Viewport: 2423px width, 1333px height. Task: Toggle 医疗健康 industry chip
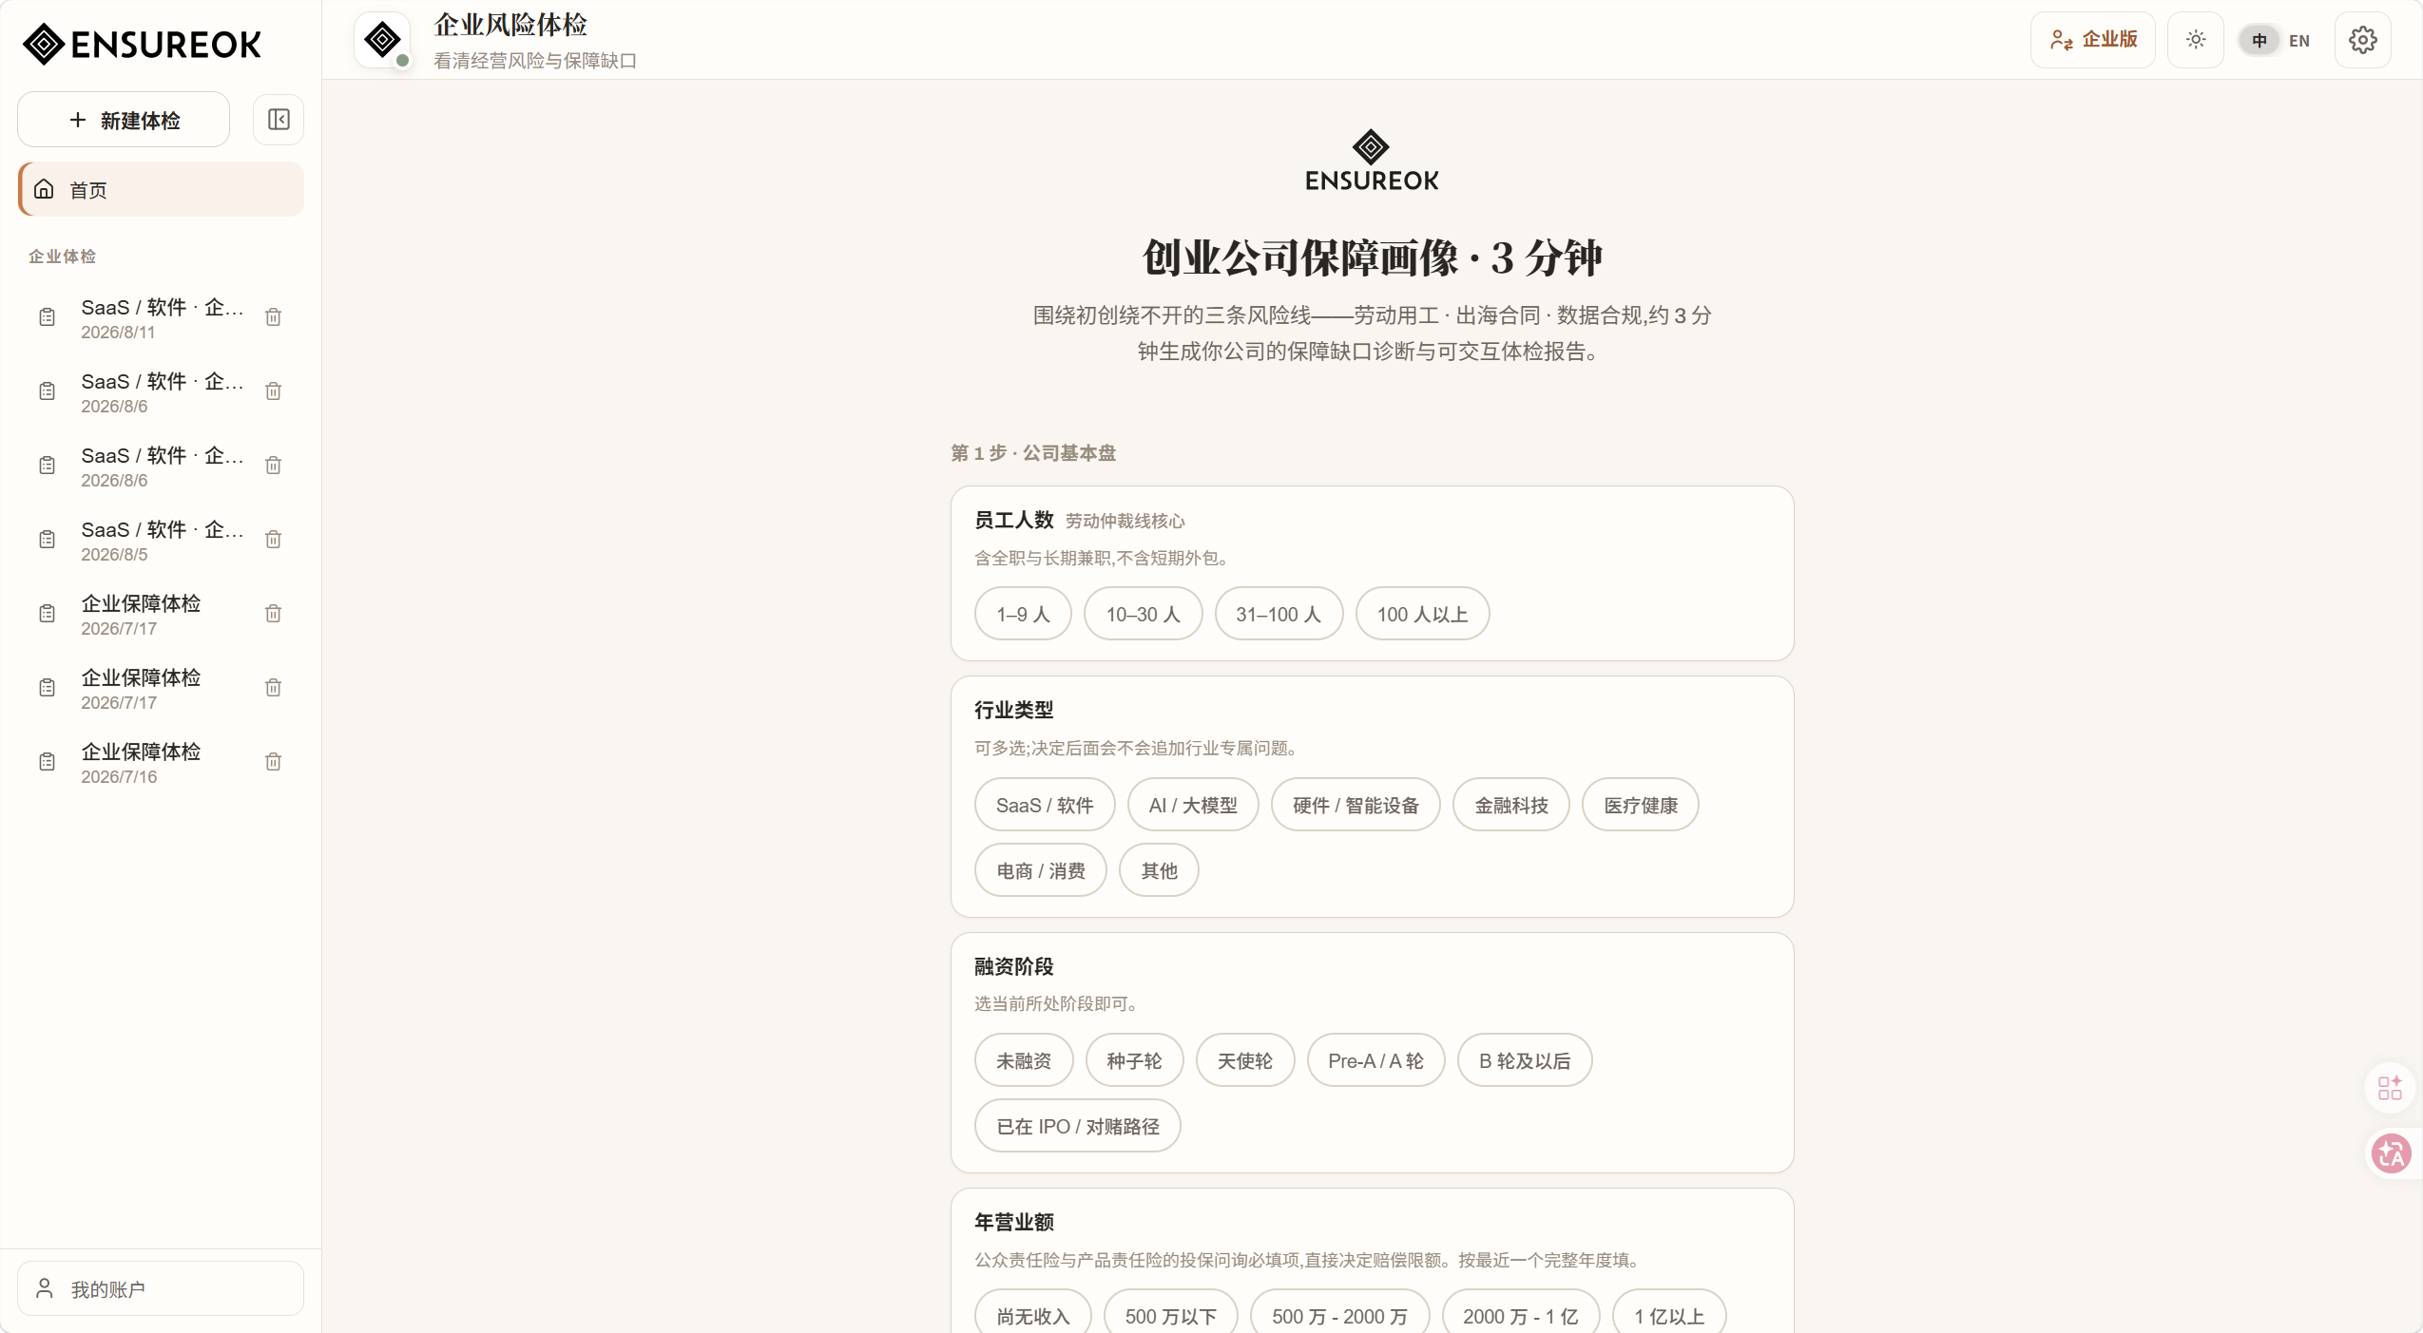coord(1641,805)
